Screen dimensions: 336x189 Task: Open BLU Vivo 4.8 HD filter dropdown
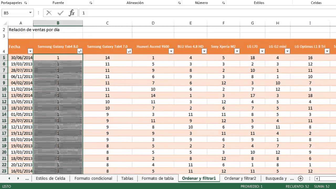click(x=204, y=51)
